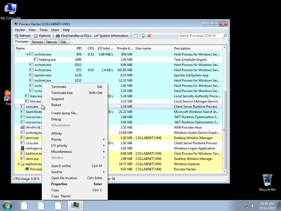Viewport: 281px width, 211px height.
Task: Collapse the svchost.exe PID 876 tree node
Action: tap(27, 54)
